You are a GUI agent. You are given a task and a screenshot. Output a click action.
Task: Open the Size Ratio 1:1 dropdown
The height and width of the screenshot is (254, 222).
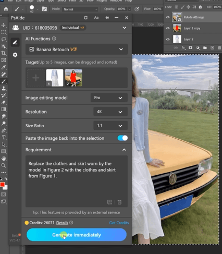point(110,126)
